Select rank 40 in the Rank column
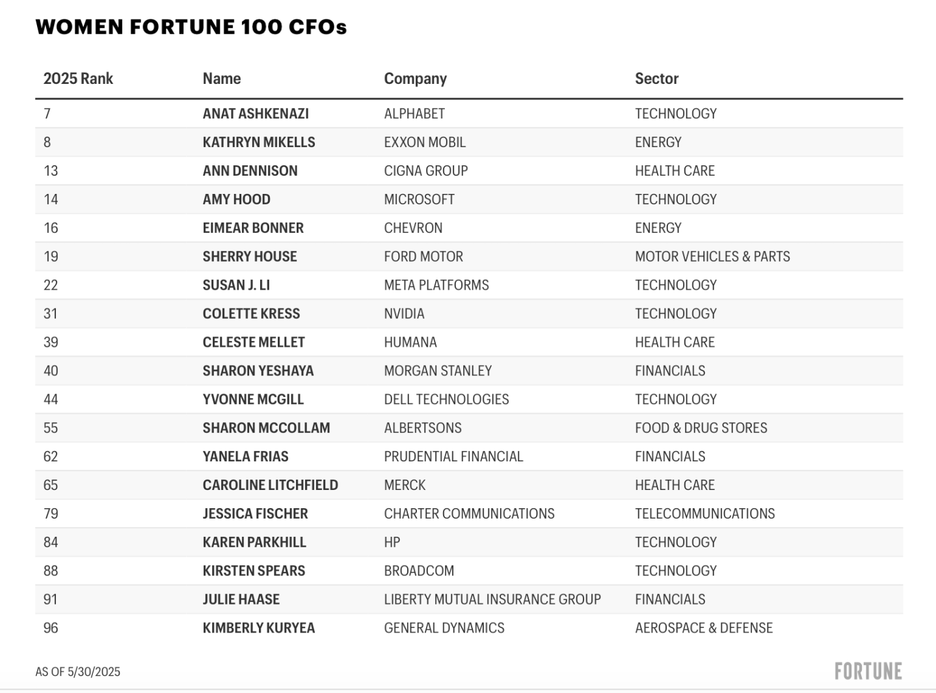 click(x=51, y=372)
